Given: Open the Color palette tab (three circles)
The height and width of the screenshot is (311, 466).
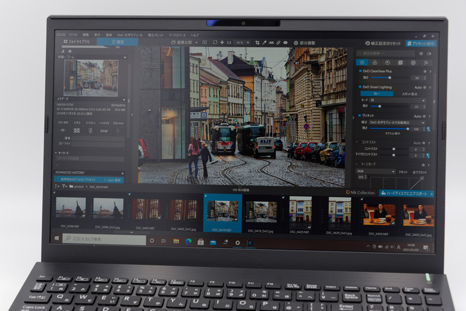Looking at the screenshot, I should tap(375, 62).
